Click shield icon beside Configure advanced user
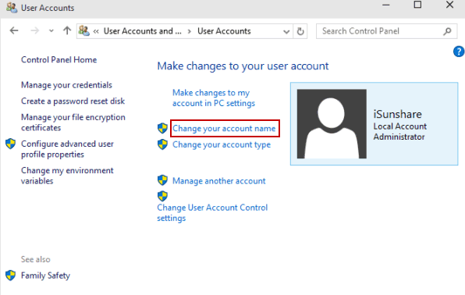The width and height of the screenshot is (465, 295). pyautogui.click(x=10, y=144)
